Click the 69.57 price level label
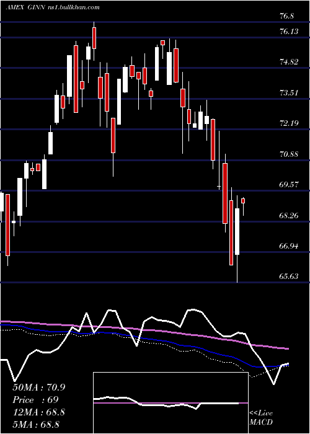 coord(289,185)
